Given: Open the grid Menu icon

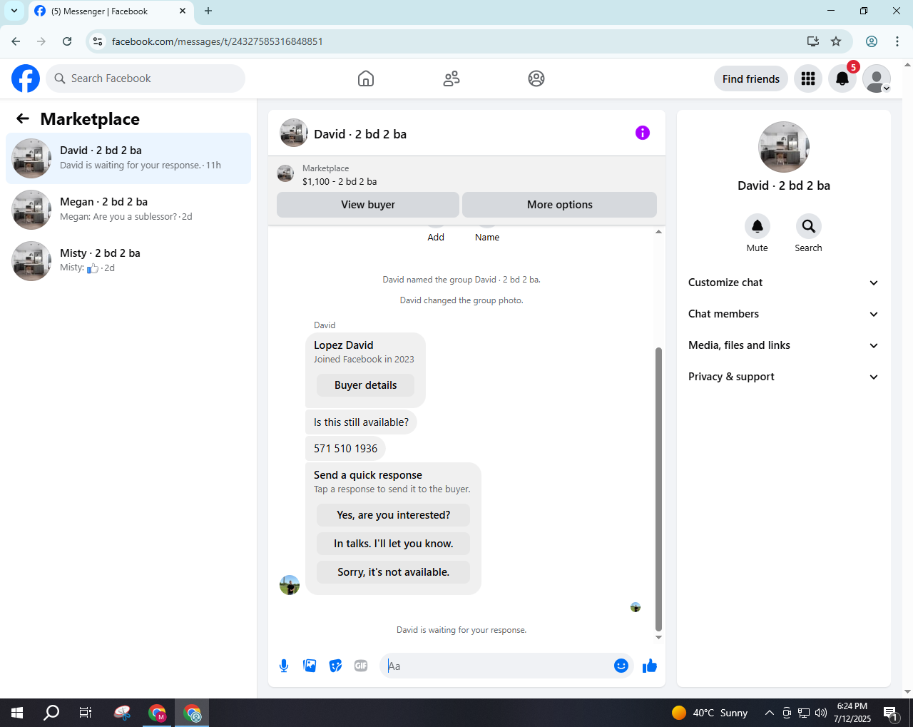Looking at the screenshot, I should click(x=808, y=78).
